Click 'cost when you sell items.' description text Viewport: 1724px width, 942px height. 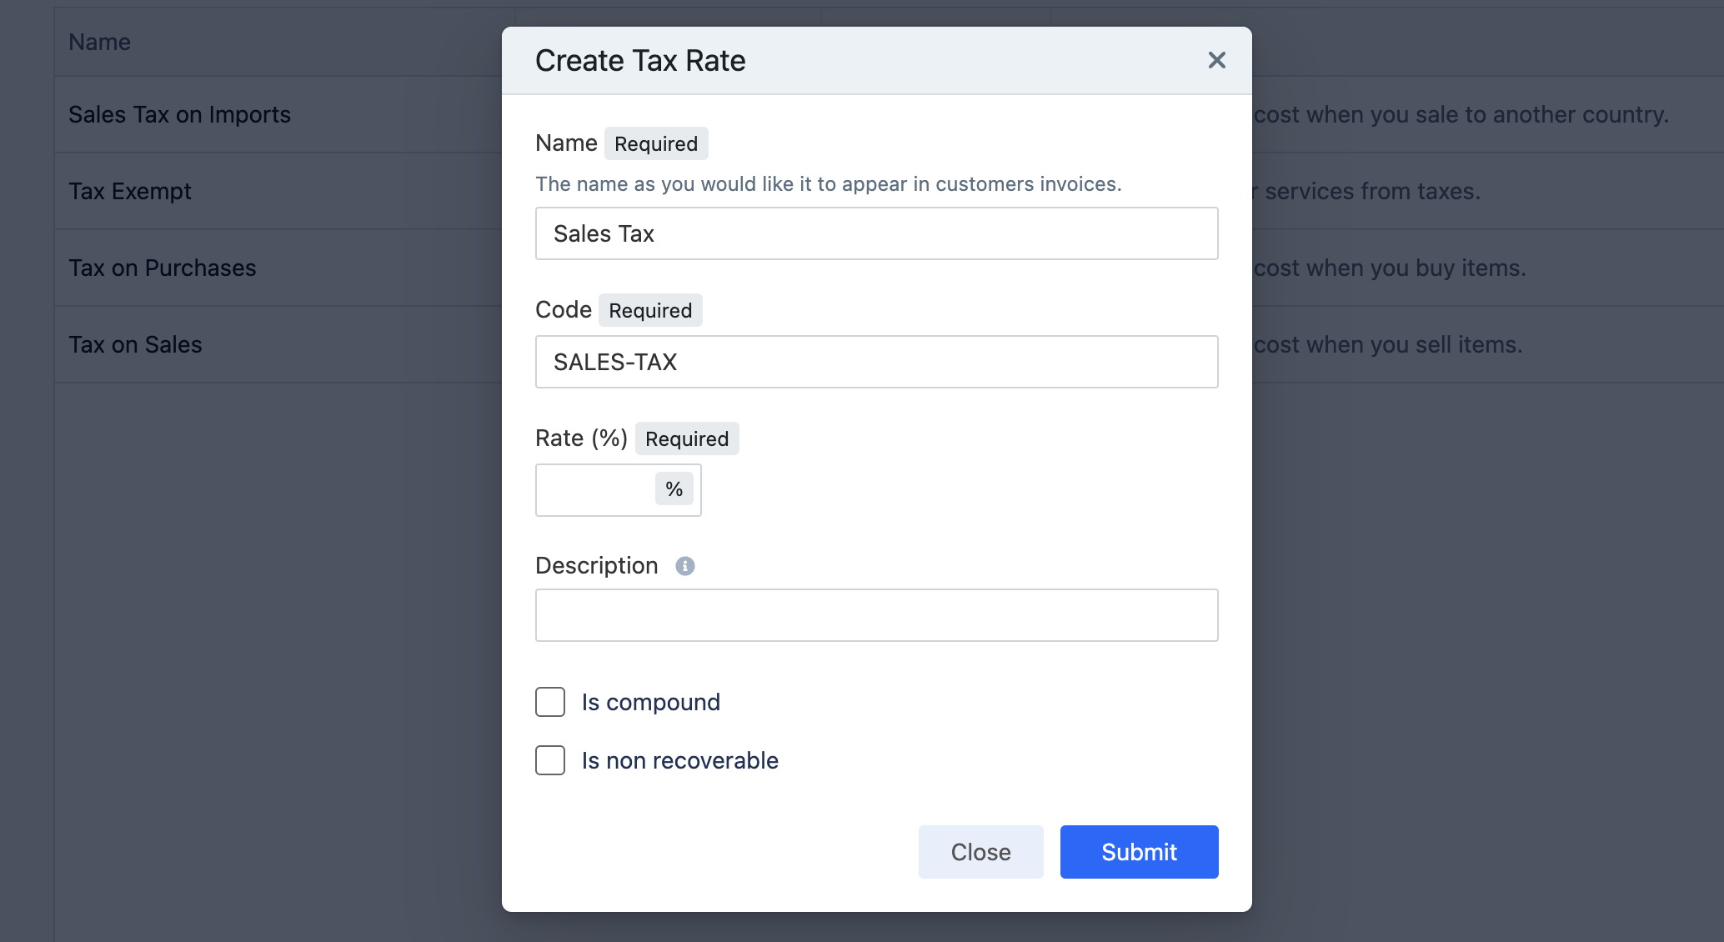tap(1388, 344)
